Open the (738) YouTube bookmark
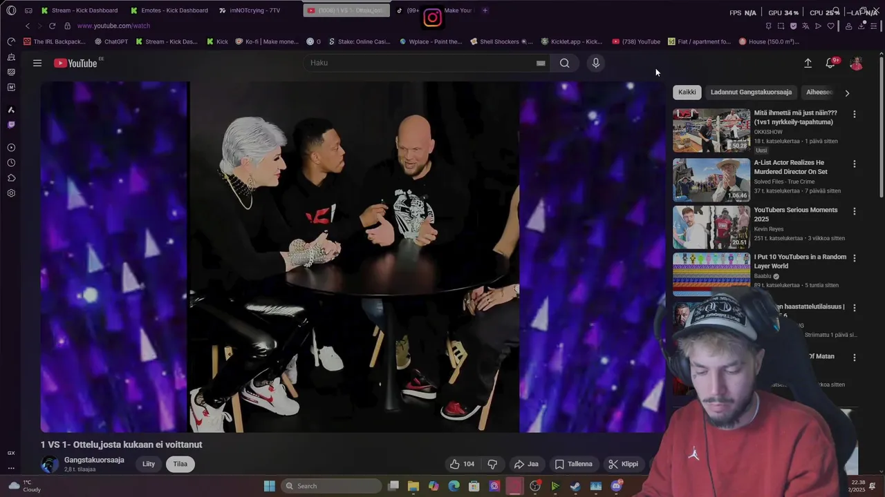885x497 pixels. coord(636,41)
